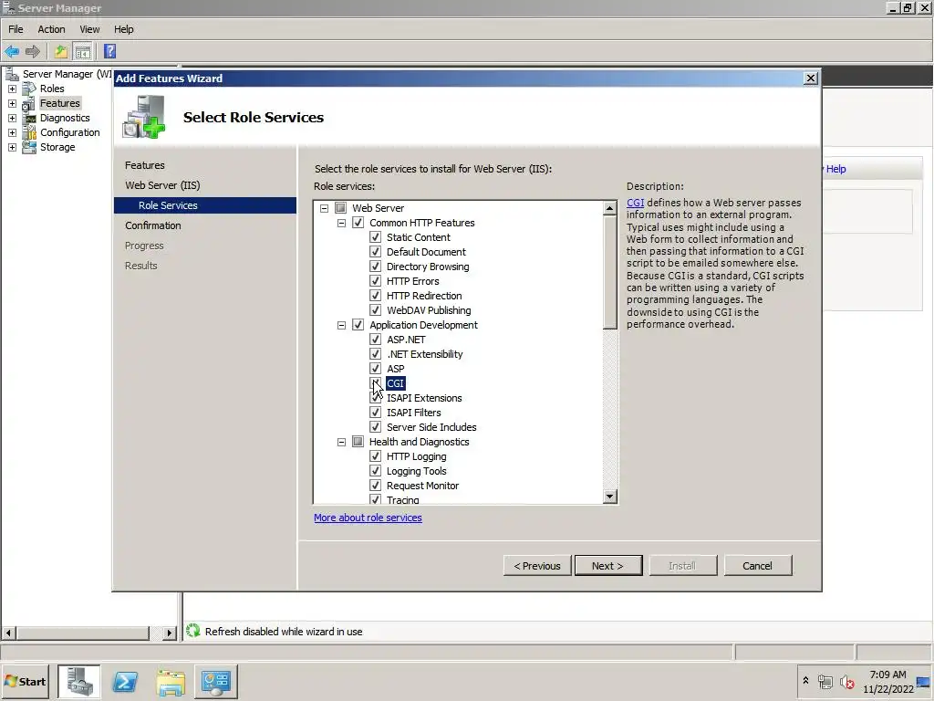The width and height of the screenshot is (934, 701).
Task: Toggle the ASP.NET checkbox
Action: tap(375, 340)
